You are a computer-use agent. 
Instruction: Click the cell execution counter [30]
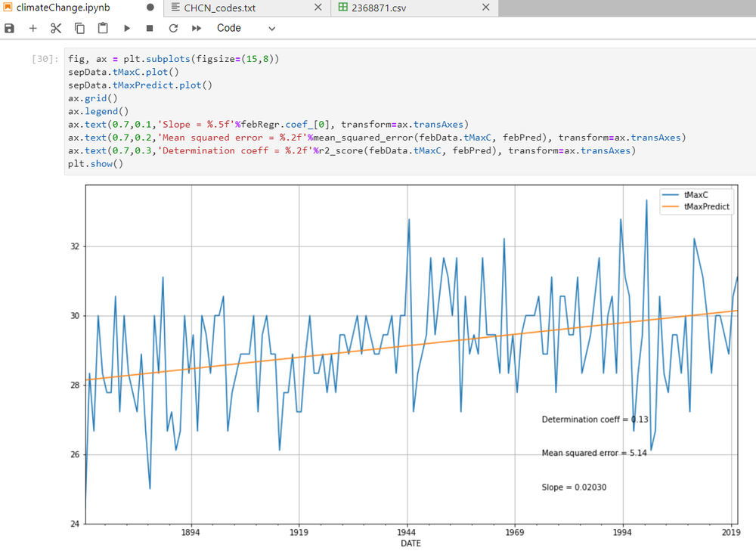[x=42, y=58]
